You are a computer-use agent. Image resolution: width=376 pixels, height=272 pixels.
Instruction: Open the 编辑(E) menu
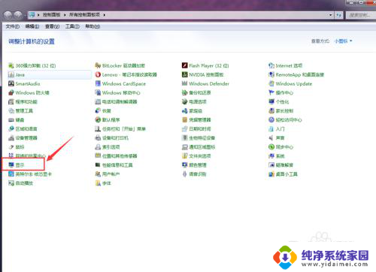32,26
